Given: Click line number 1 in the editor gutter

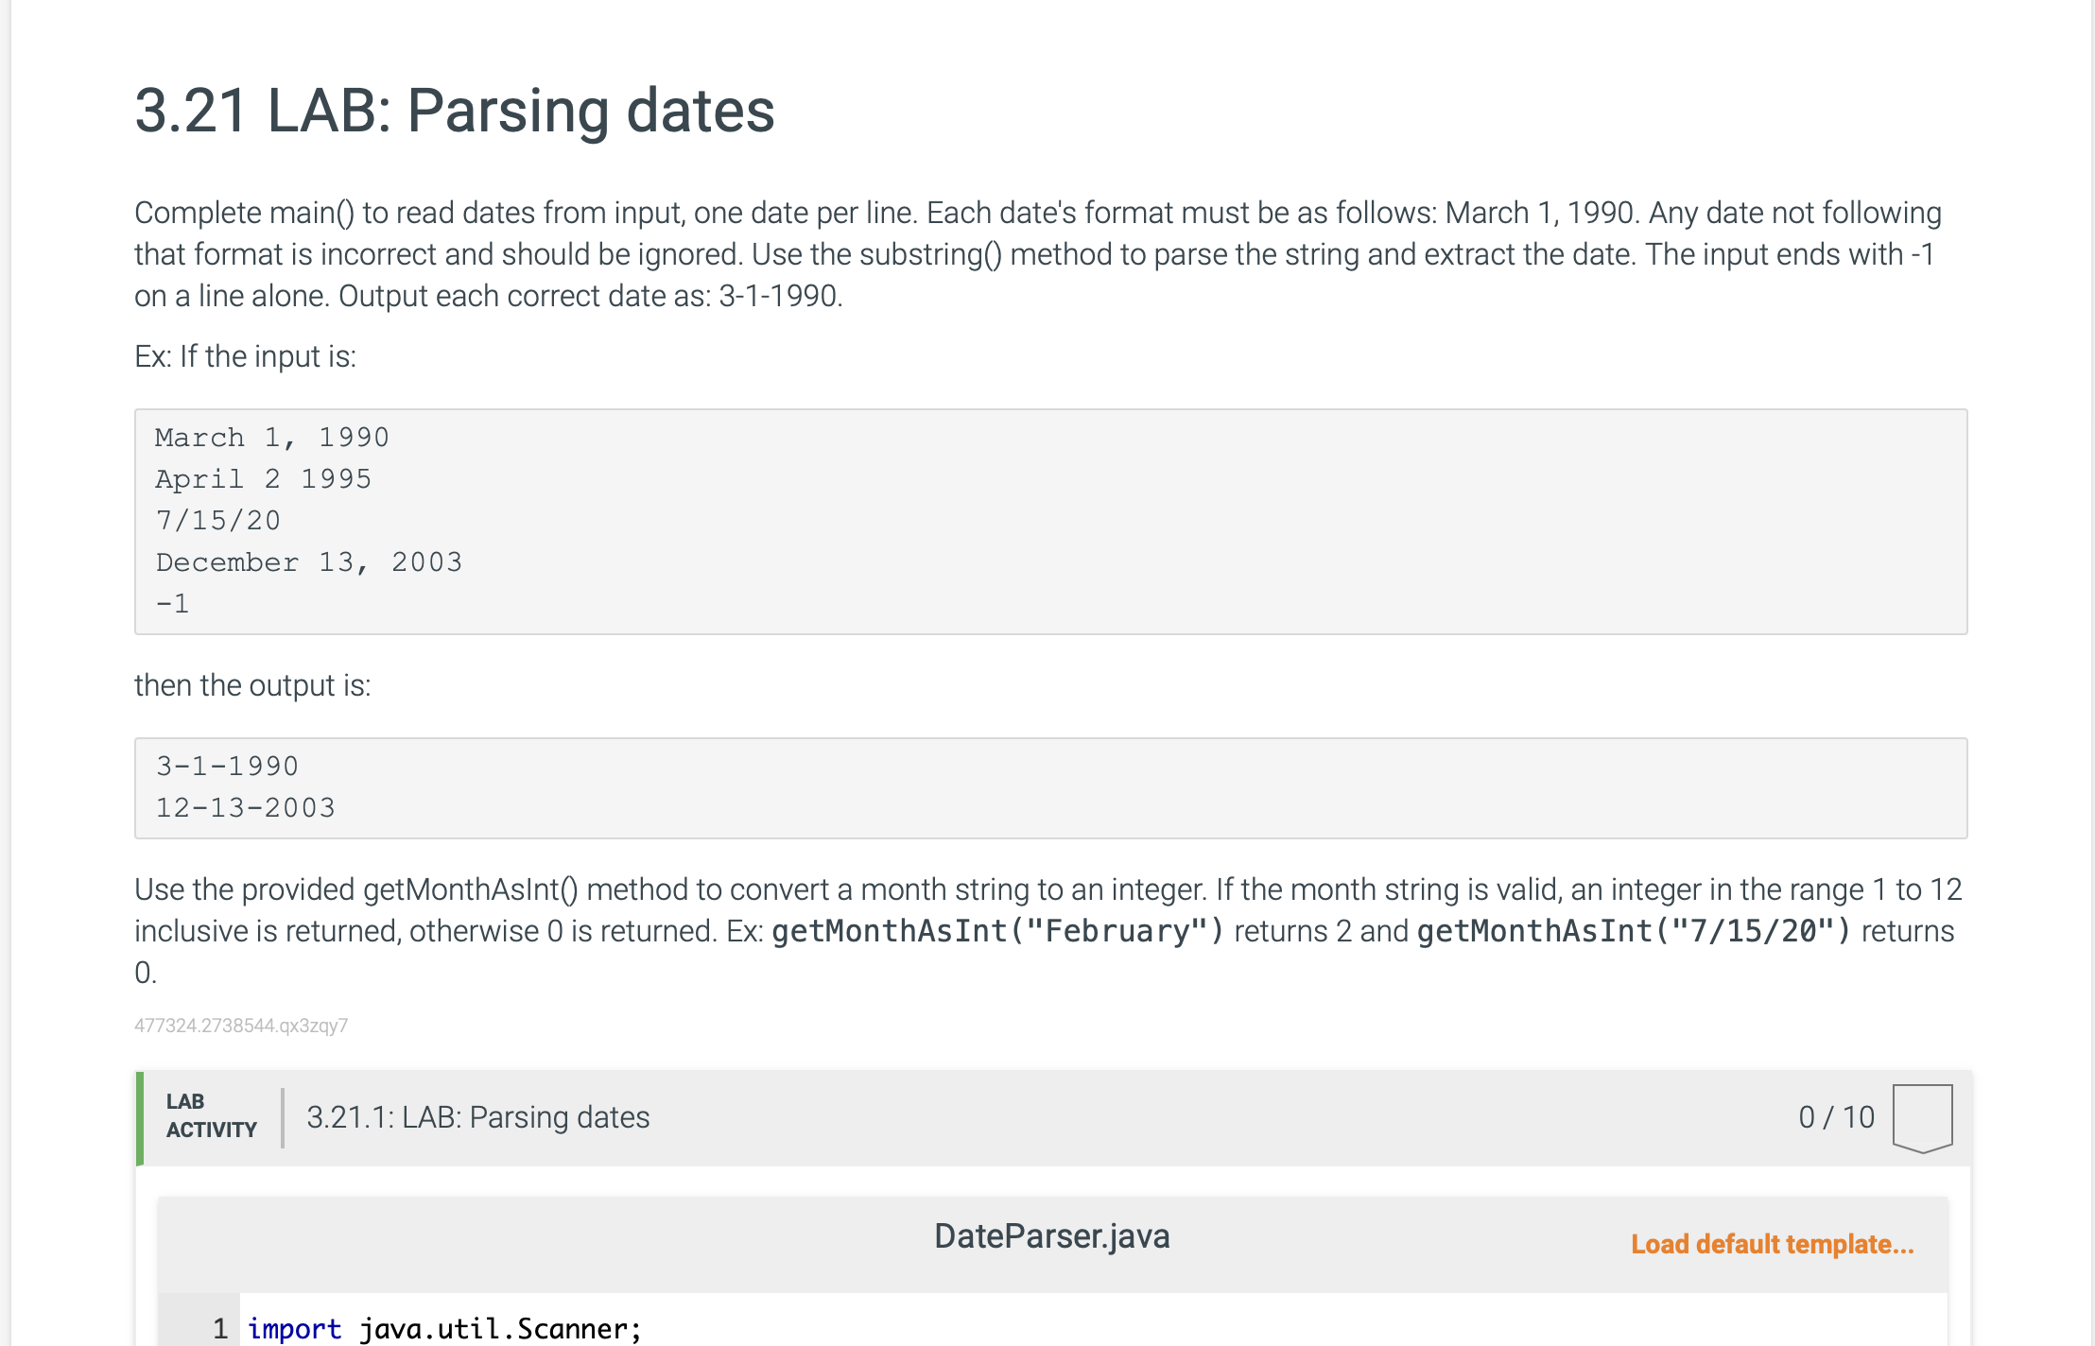Looking at the screenshot, I should [x=219, y=1328].
